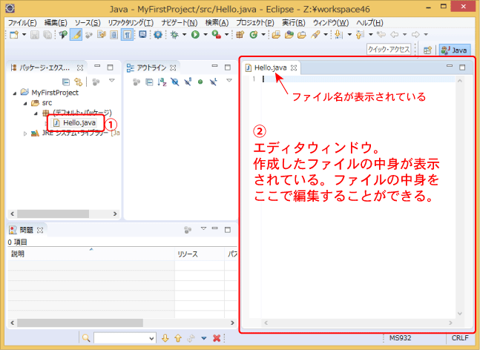Click CRLF line ending in status bar
The image size is (480, 350).
[460, 338]
